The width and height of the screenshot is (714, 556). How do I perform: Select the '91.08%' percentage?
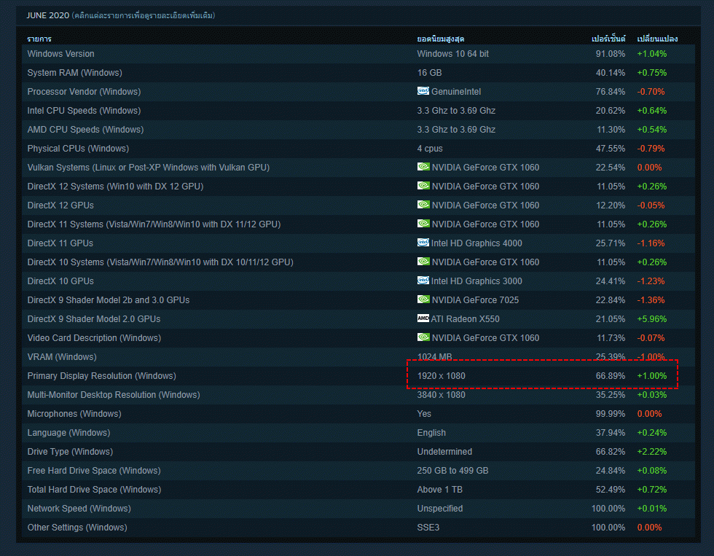click(x=611, y=54)
